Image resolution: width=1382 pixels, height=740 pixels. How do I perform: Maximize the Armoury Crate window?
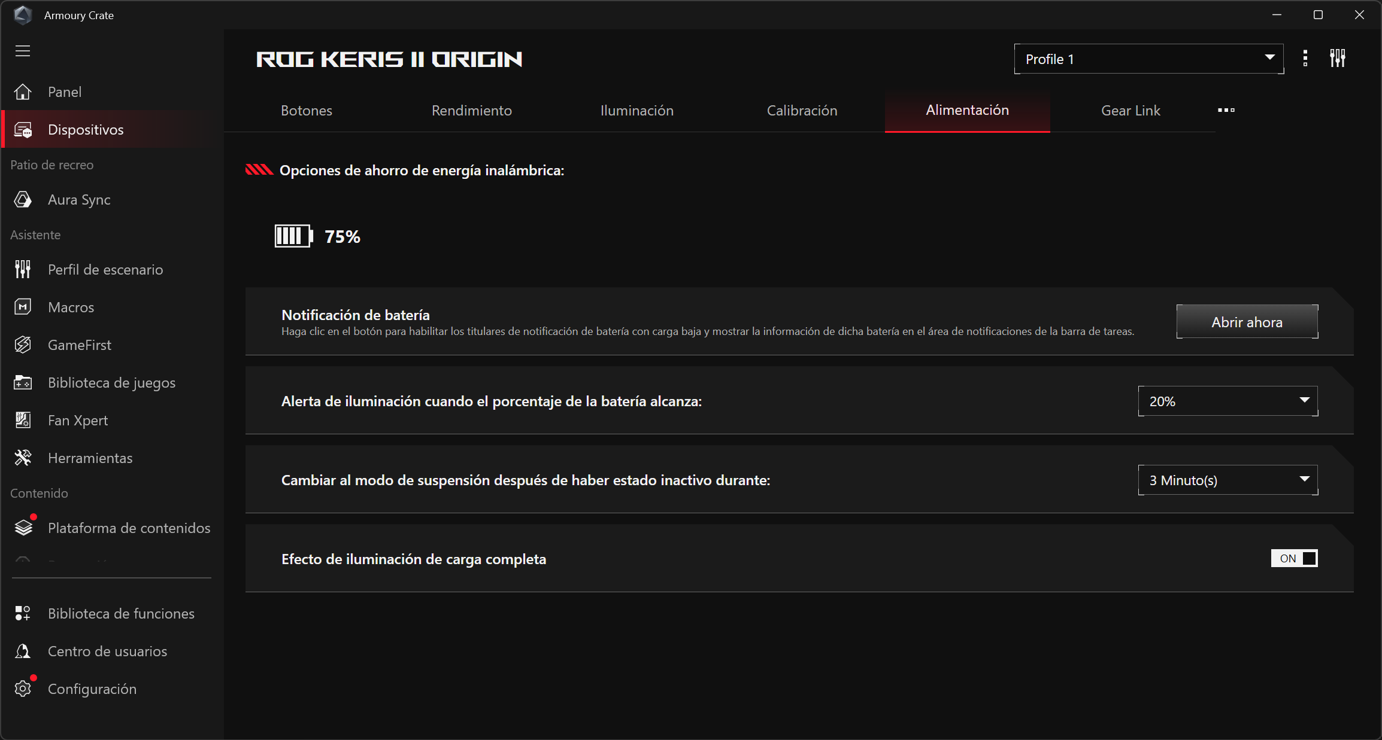pos(1318,15)
